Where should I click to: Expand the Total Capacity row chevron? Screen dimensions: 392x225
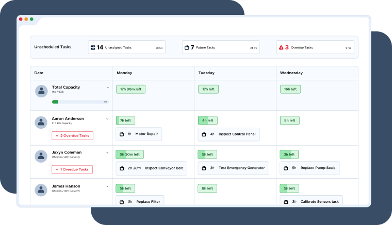click(x=108, y=88)
